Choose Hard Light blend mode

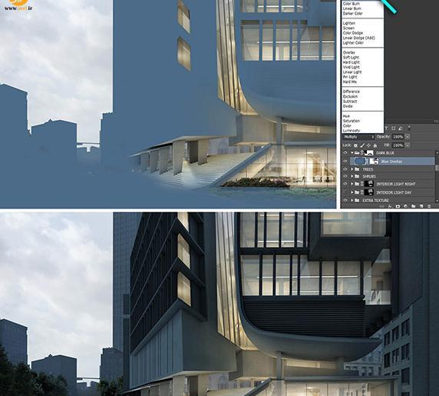point(351,62)
